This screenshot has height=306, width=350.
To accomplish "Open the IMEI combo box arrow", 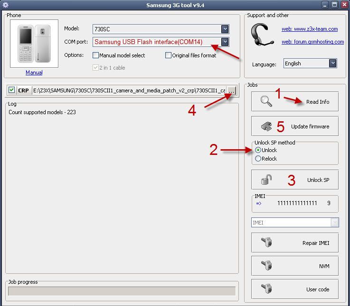I will coord(335,222).
